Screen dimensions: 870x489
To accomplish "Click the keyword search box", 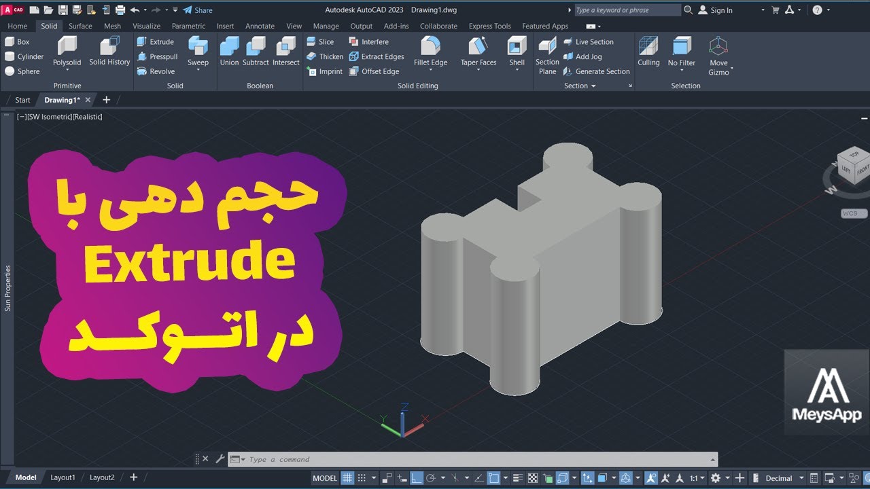I will coord(627,10).
